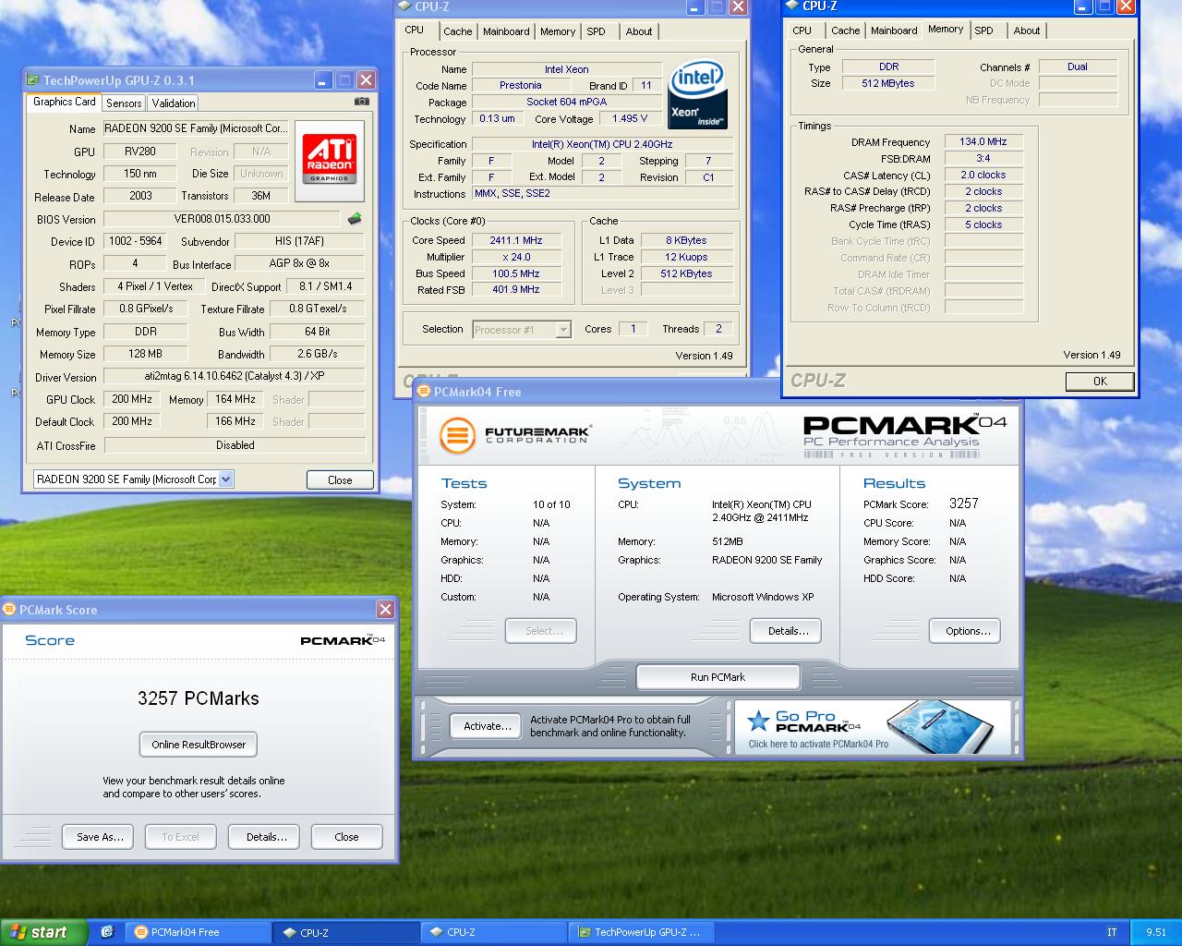Click the IT language indicator in the tray

(1112, 932)
